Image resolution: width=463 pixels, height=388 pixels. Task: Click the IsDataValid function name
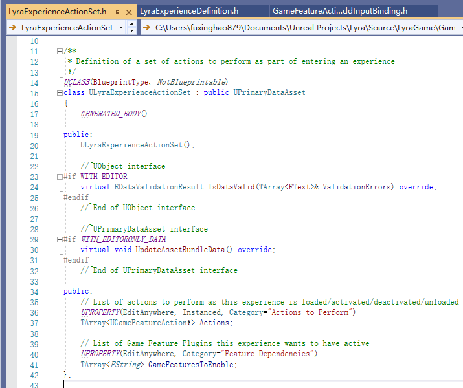click(x=232, y=187)
